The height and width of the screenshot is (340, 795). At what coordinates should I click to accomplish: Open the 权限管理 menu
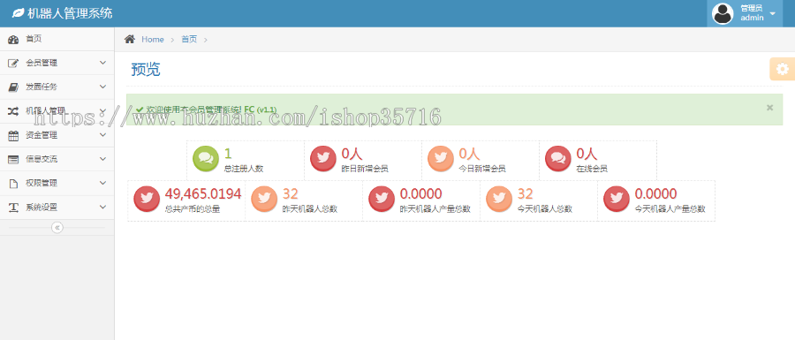[x=57, y=183]
